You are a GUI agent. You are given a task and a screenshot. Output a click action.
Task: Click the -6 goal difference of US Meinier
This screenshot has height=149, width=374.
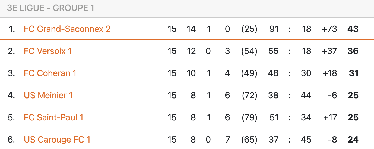pos(332,95)
